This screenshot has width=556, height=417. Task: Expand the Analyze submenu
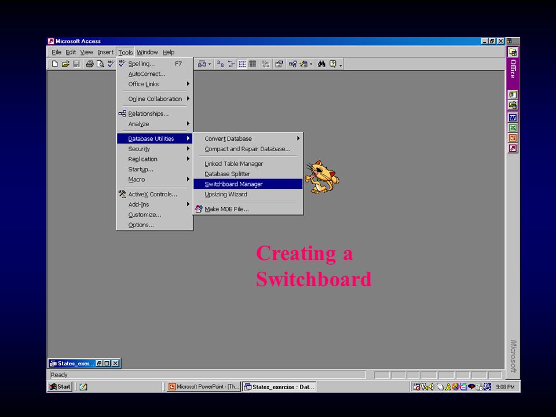click(155, 124)
